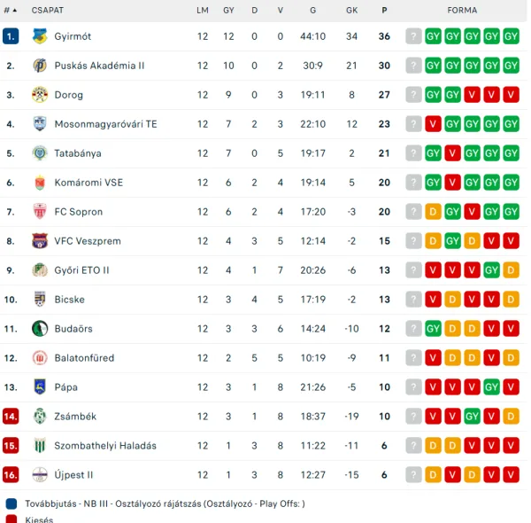The height and width of the screenshot is (523, 531).
Task: Sort standings by the GK goal difference header
Action: point(351,10)
